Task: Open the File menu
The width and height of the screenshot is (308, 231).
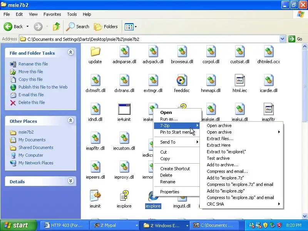Action: pos(7,14)
